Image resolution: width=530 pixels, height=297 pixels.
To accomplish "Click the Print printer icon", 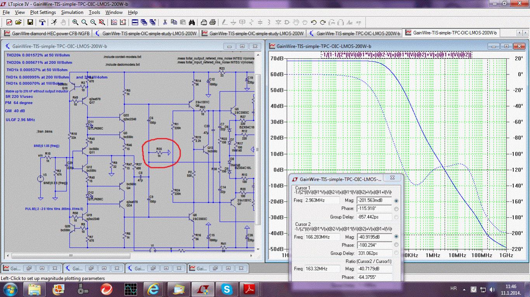I will pyautogui.click(x=212, y=22).
